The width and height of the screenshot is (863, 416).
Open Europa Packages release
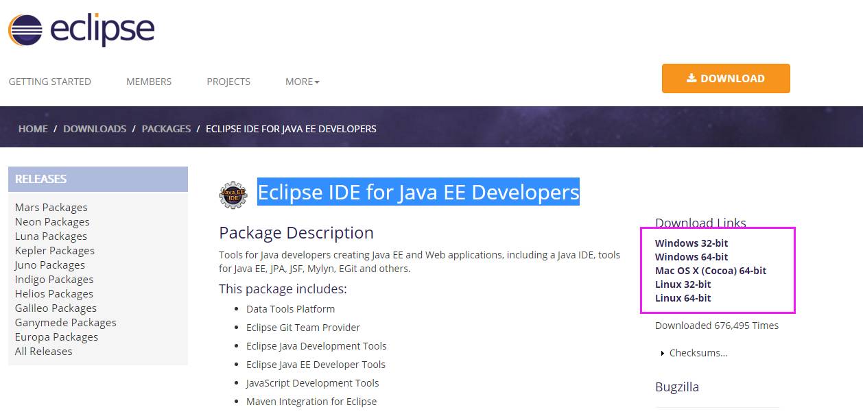pyautogui.click(x=56, y=337)
